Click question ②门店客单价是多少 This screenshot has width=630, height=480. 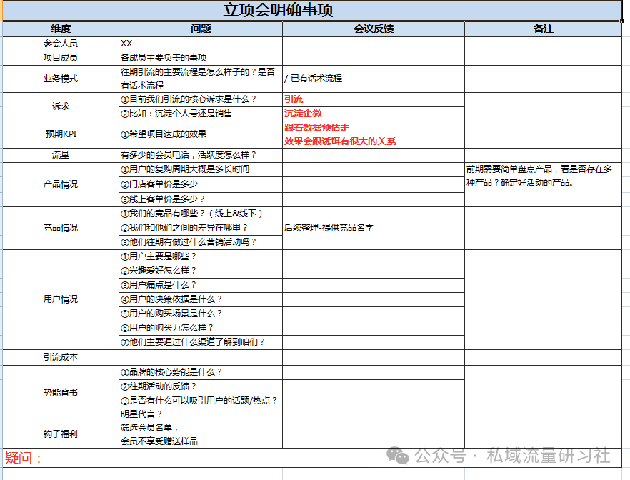(x=201, y=184)
